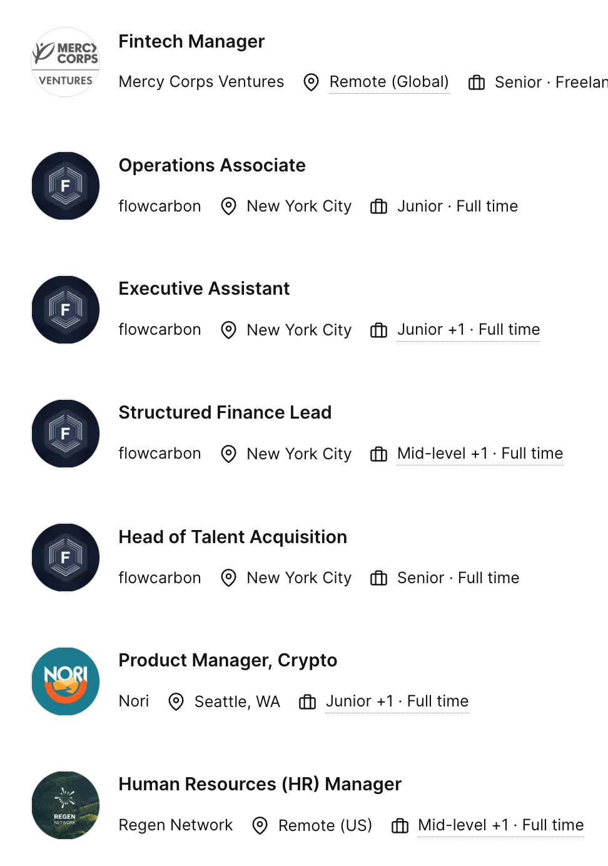Viewport: 608px width, 866px height.
Task: Click the Remote (US) location text
Action: tap(325, 825)
